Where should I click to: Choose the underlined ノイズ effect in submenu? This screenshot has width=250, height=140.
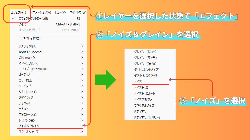coord(138,82)
